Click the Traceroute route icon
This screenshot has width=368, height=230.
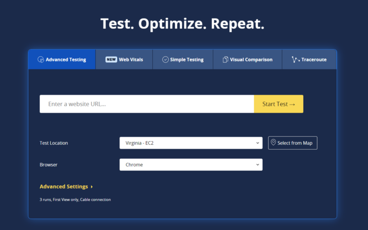(x=295, y=59)
